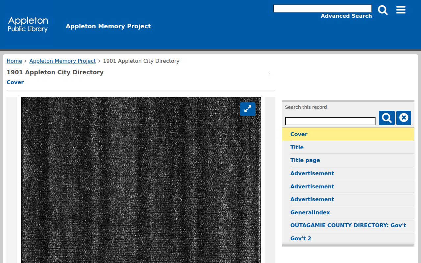Focus the top site search field
The height and width of the screenshot is (263, 421).
[323, 9]
